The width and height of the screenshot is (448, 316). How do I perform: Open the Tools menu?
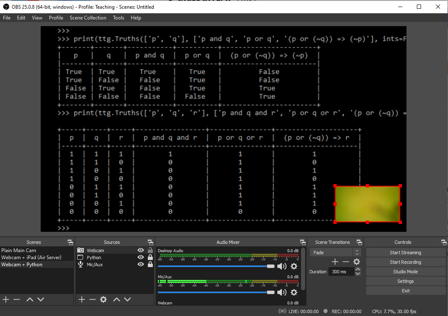(118, 18)
